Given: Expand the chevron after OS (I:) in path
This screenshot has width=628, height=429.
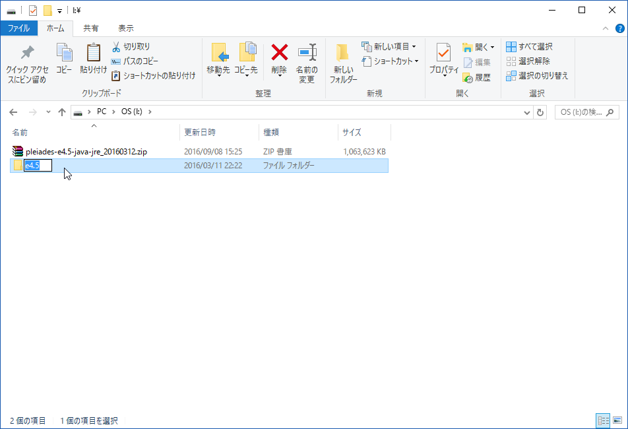Looking at the screenshot, I should [150, 112].
